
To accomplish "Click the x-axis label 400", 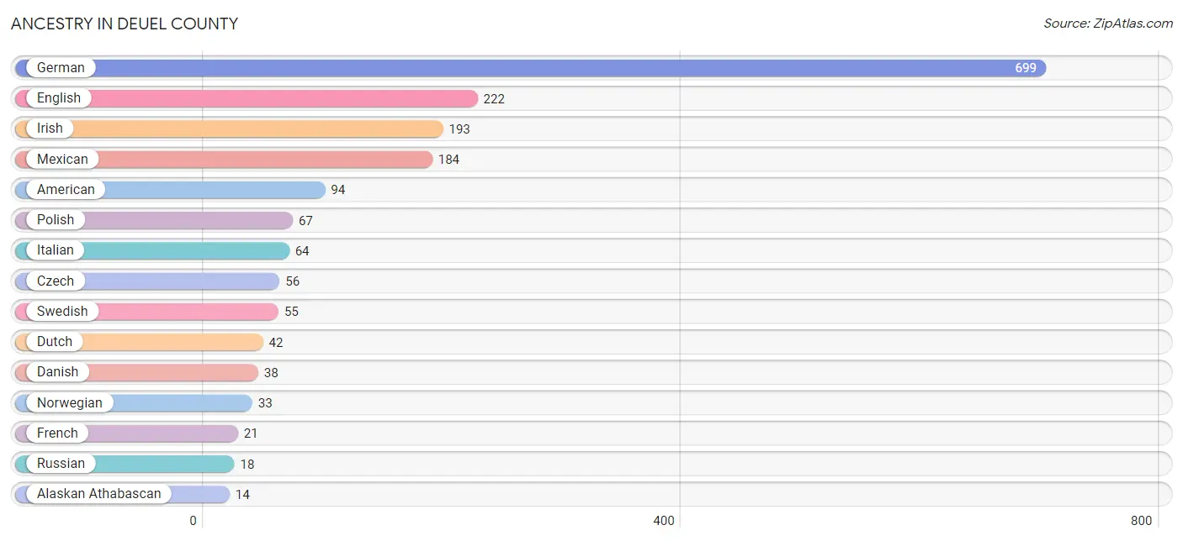I will coord(664,521).
